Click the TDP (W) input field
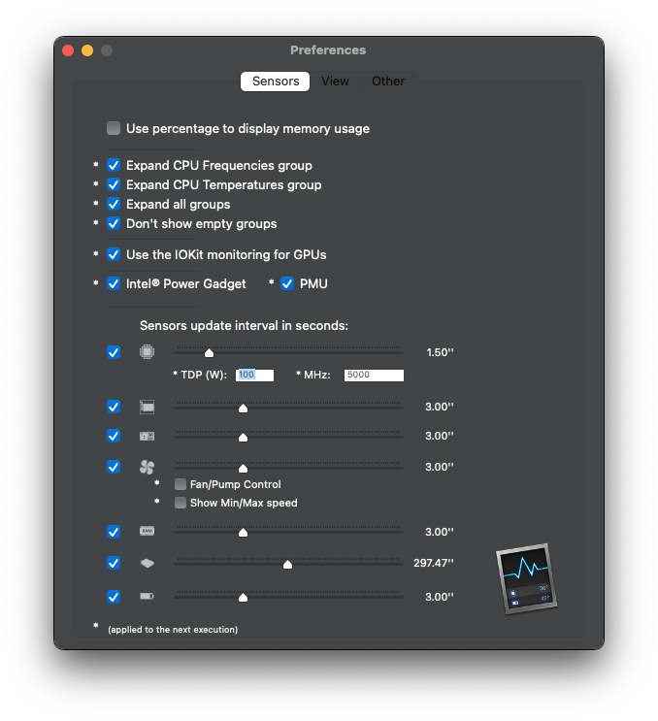658x721 pixels. click(254, 376)
